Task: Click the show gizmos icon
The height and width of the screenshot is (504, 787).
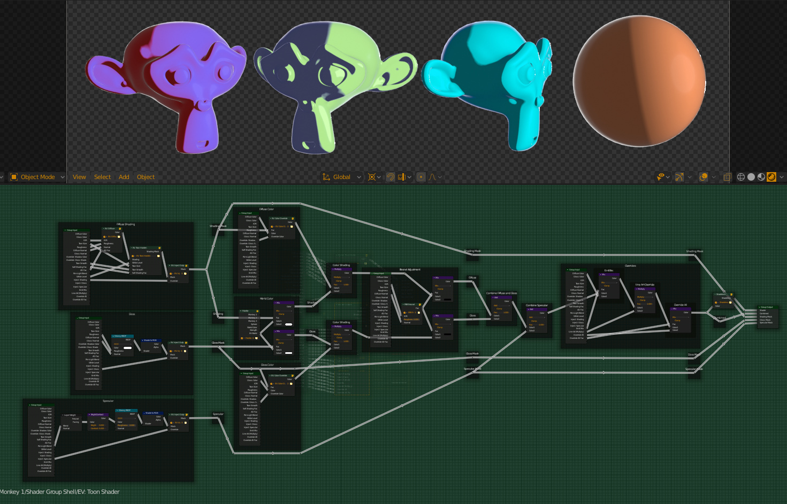Action: tap(679, 177)
